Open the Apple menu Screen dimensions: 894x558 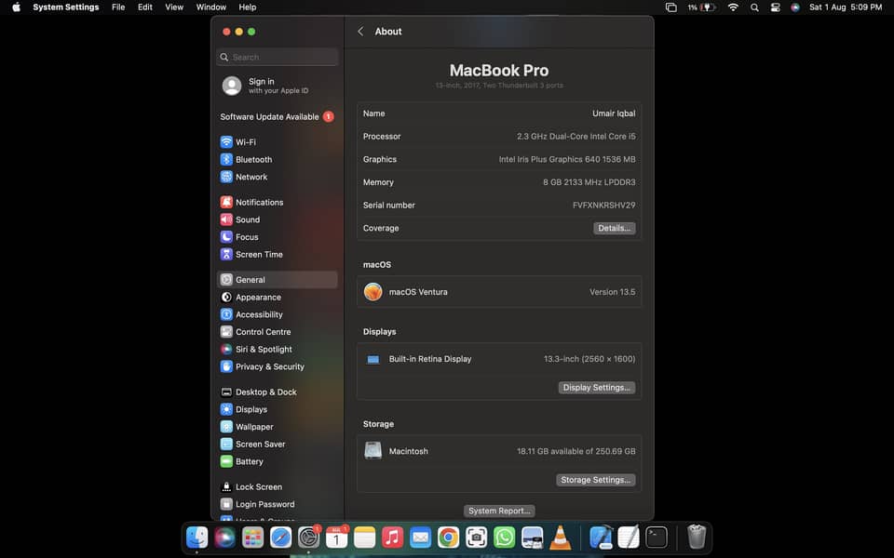[16, 7]
